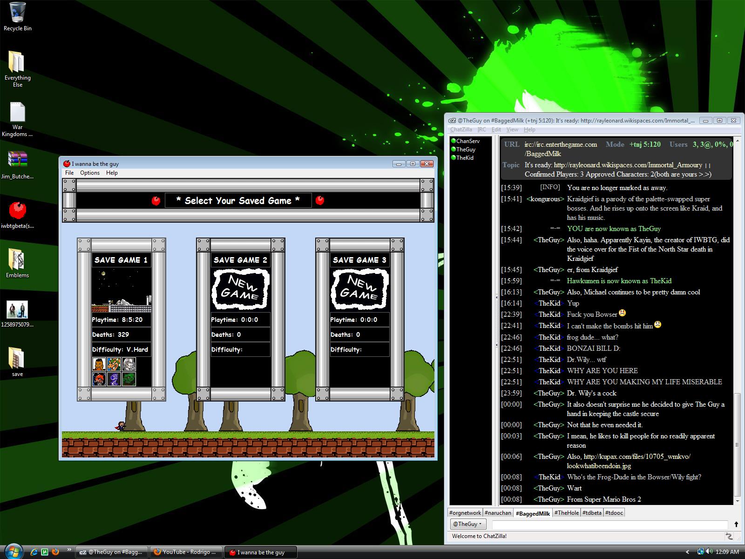Launch the green Quick Launch app icon
Screen dimensions: 745x559
tap(45, 552)
